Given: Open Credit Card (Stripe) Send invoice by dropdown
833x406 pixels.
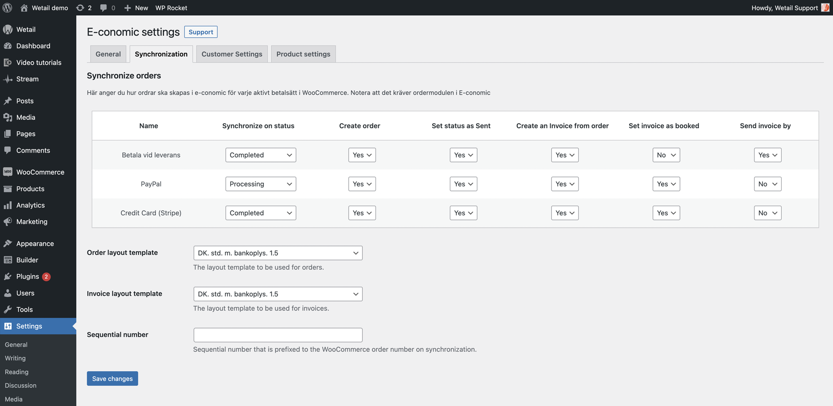Looking at the screenshot, I should tap(767, 213).
